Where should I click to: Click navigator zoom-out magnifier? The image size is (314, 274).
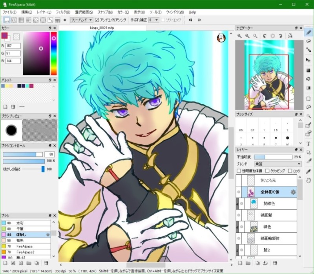pyautogui.click(x=248, y=36)
